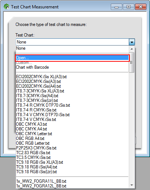Select the None option in list

point(72,48)
